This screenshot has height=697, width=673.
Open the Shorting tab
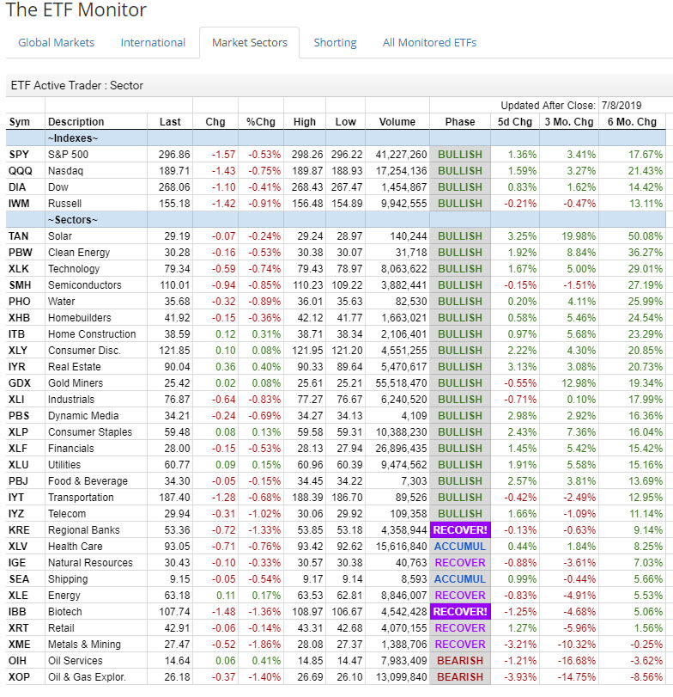(335, 43)
